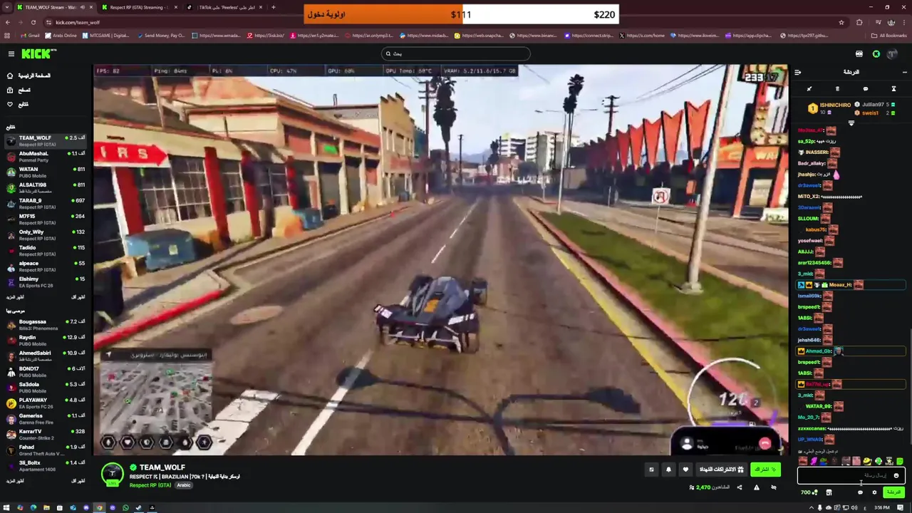
Task: Open the MTCGAME bookmark
Action: tap(105, 36)
